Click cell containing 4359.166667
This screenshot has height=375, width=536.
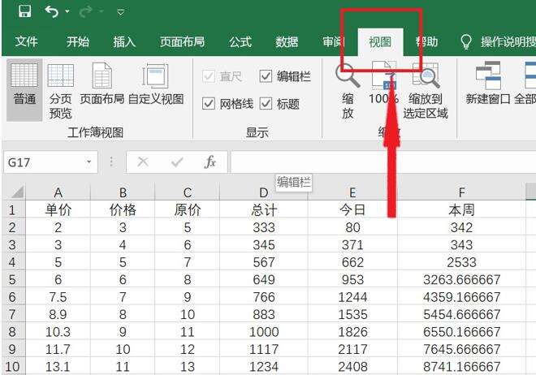tap(461, 297)
